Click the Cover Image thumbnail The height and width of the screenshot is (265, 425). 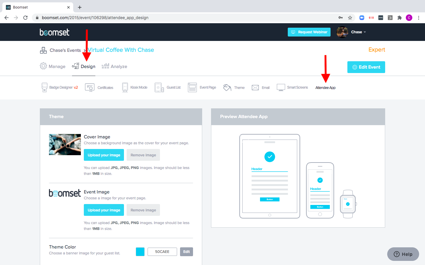click(x=65, y=145)
